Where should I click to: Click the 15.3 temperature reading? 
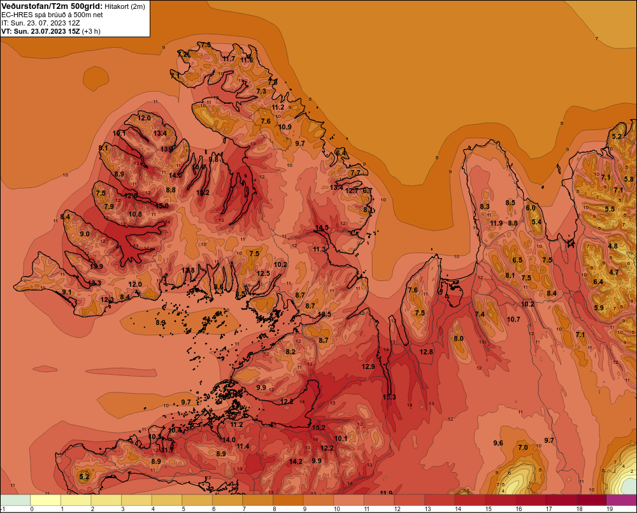tap(389, 397)
